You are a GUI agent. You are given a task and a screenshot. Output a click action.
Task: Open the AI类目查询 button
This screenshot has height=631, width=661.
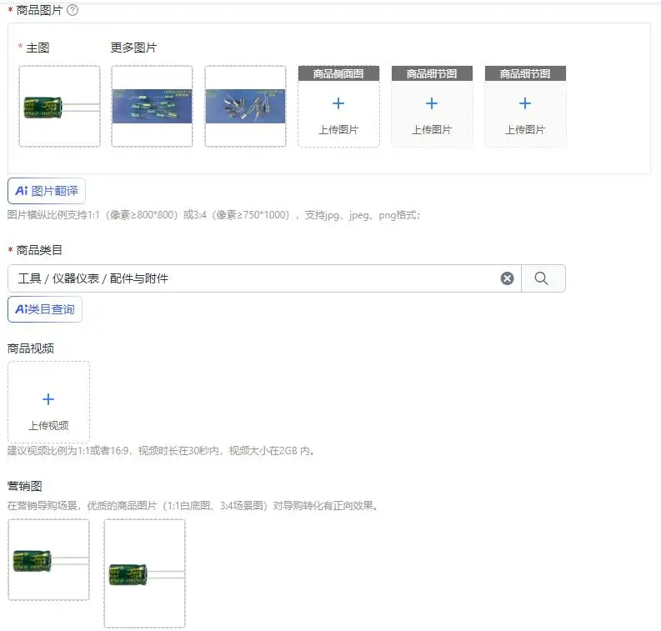(x=45, y=309)
